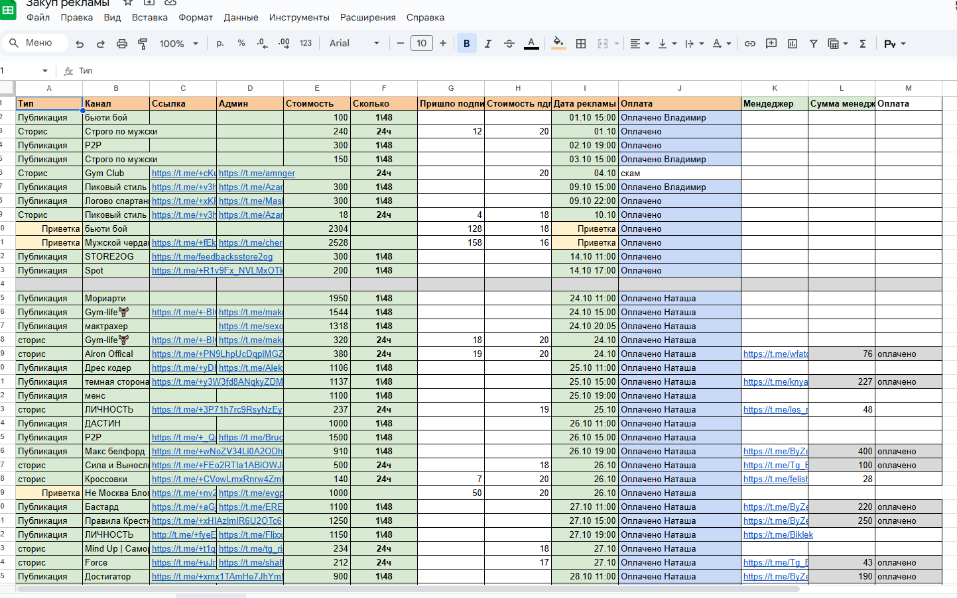Click the font size 10 field
Screen dimensions: 957x598
(422, 43)
